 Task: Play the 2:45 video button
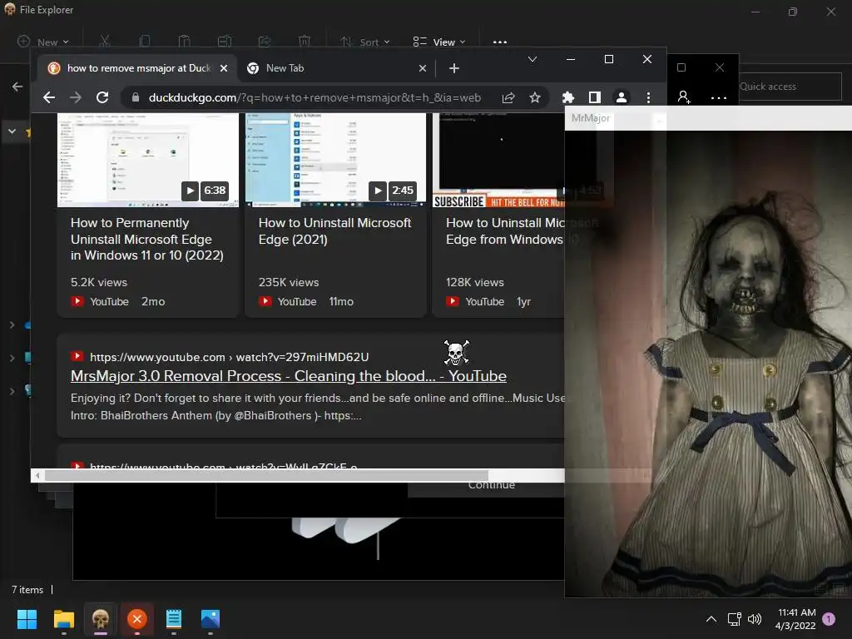pos(378,191)
